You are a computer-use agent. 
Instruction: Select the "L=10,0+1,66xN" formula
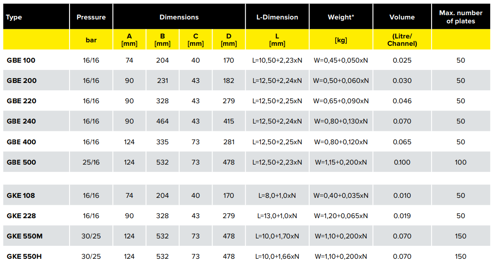coord(277,257)
